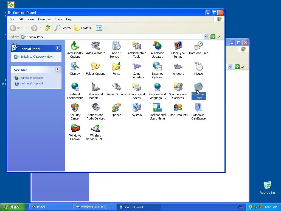Open Internet Options icon
Viewport: 281px width, 211px height.
click(x=157, y=70)
